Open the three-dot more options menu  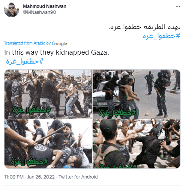click(178, 6)
